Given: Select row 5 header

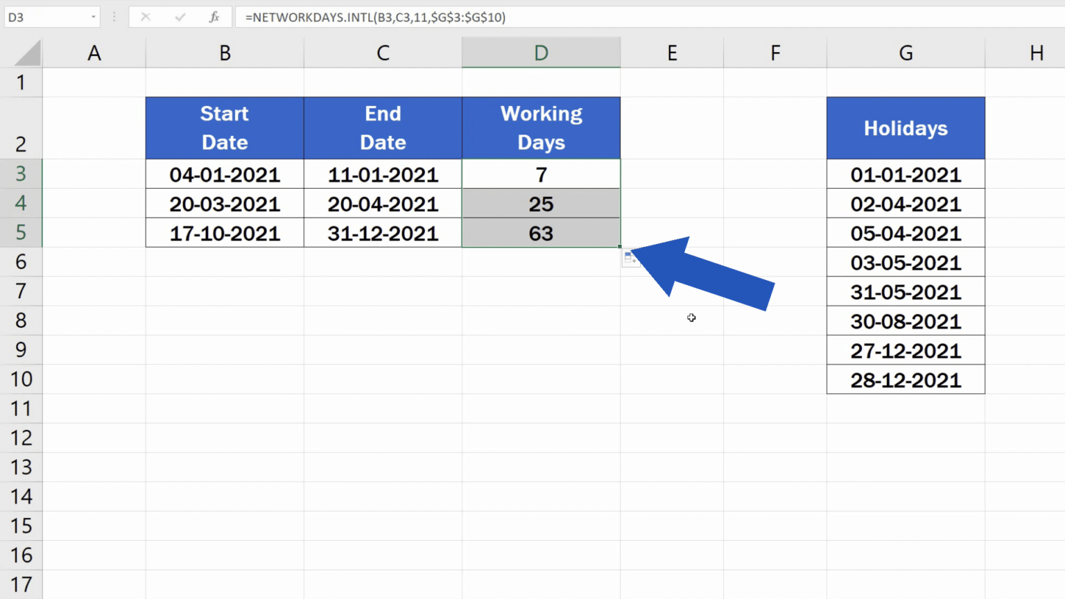Looking at the screenshot, I should pyautogui.click(x=21, y=233).
